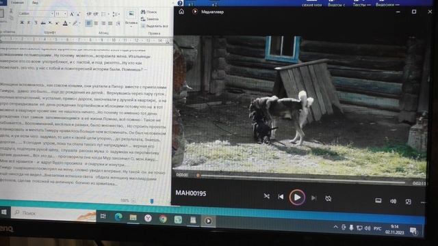Start a bulleted list in WordPad
Screen dimensions: 438x246
(x=103, y=14)
